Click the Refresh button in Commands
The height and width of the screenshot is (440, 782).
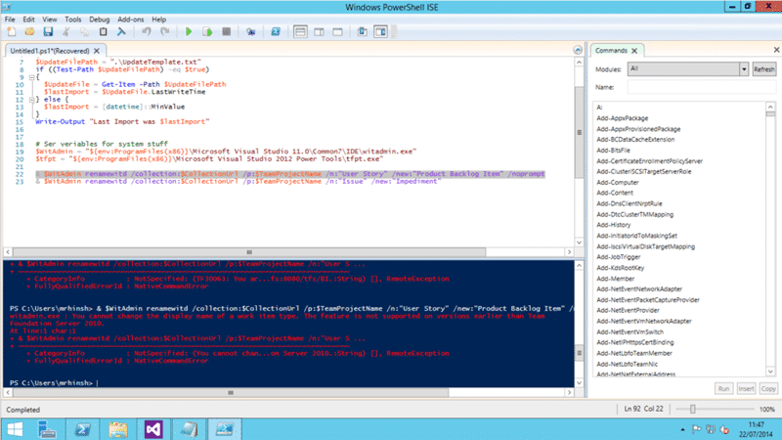click(764, 69)
